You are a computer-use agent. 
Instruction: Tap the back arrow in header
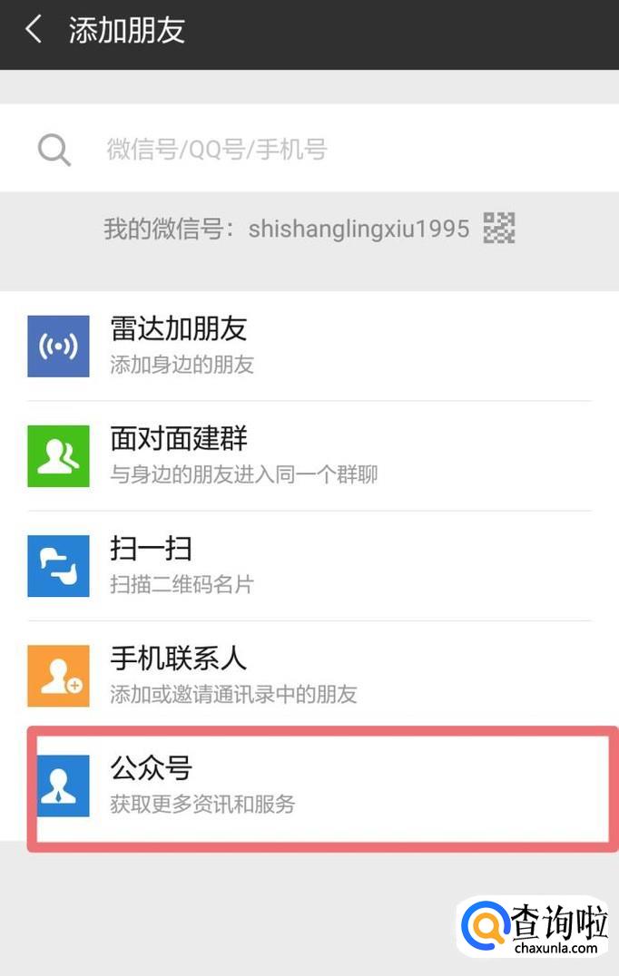[x=34, y=29]
